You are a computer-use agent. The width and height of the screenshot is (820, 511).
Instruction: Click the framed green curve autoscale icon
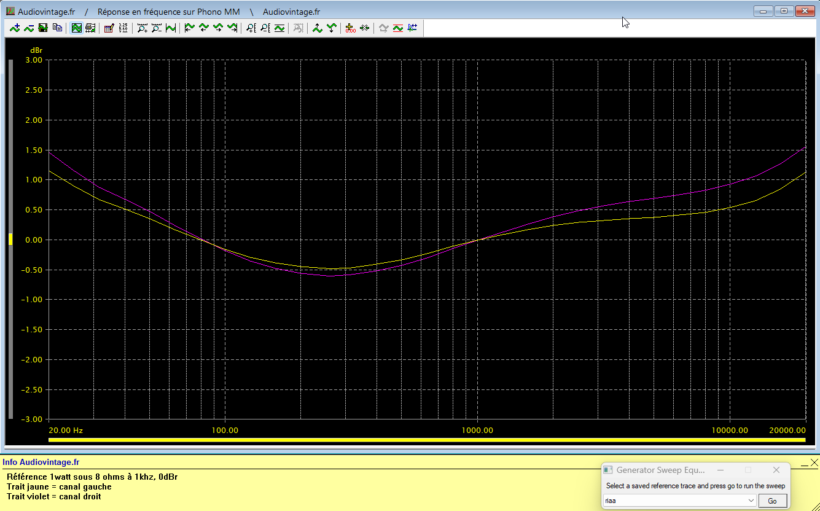coord(279,28)
